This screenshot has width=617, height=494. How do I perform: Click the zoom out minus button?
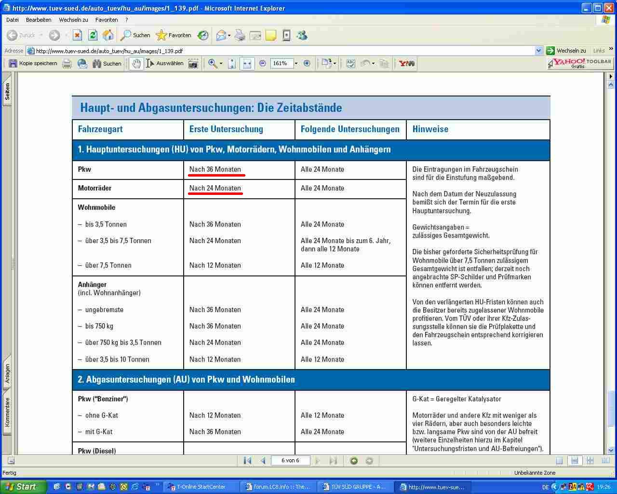263,64
